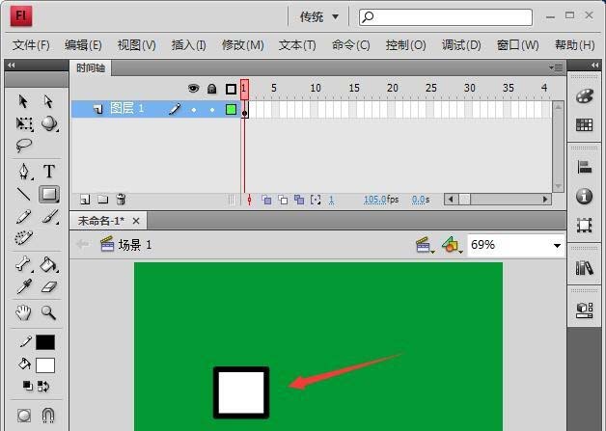This screenshot has width=606, height=431.
Task: Open the 编辑(E) menu
Action: [x=83, y=45]
